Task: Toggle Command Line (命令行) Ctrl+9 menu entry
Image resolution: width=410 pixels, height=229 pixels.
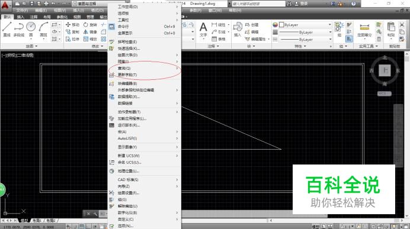Action: 145,27
